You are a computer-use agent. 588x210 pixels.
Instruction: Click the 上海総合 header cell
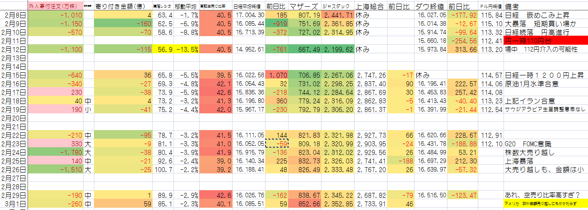[371, 7]
